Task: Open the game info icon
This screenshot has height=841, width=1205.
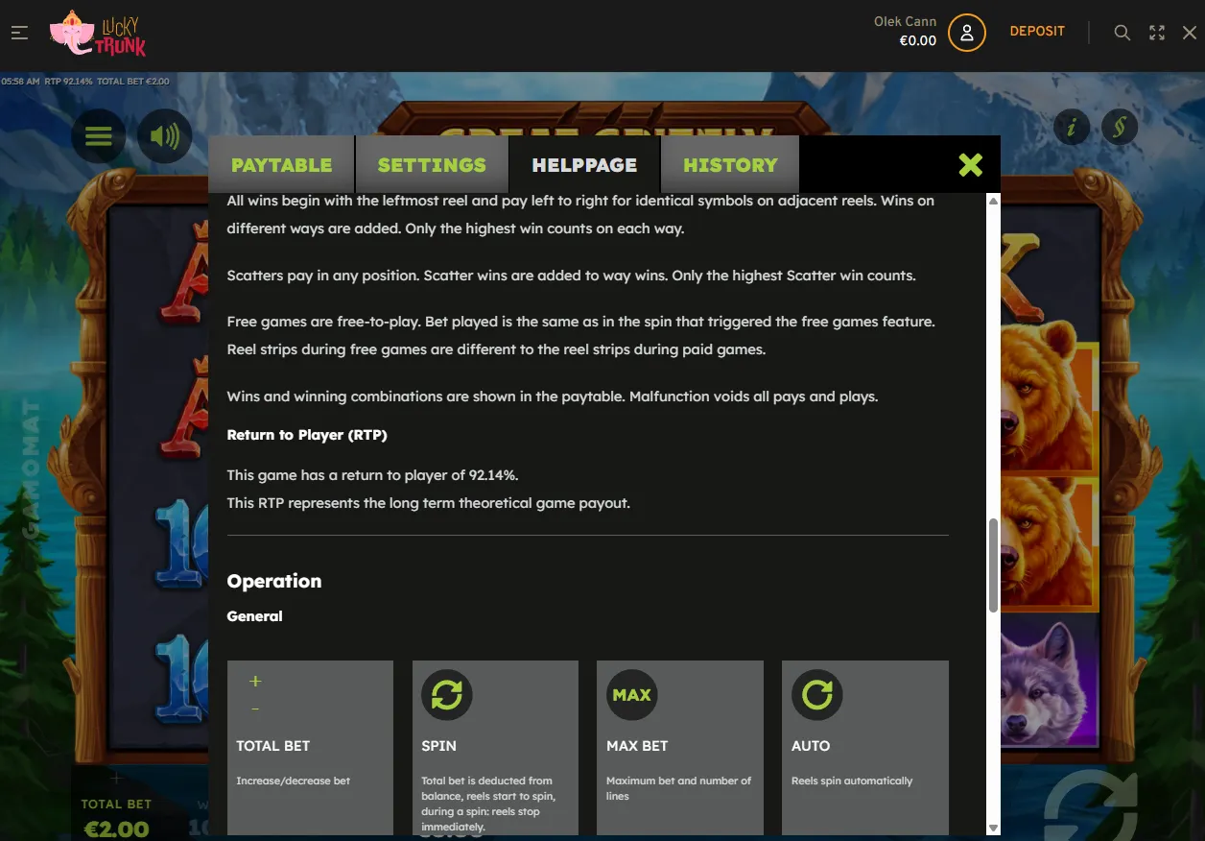Action: point(1071,127)
